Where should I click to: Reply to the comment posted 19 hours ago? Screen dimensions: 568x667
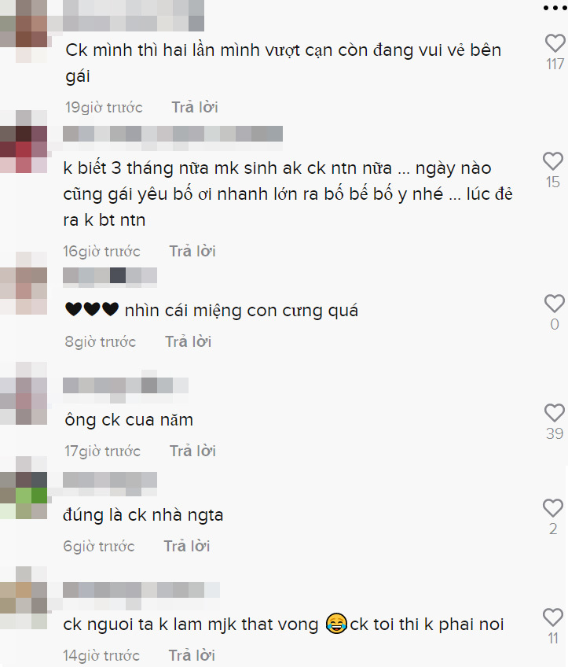point(195,107)
